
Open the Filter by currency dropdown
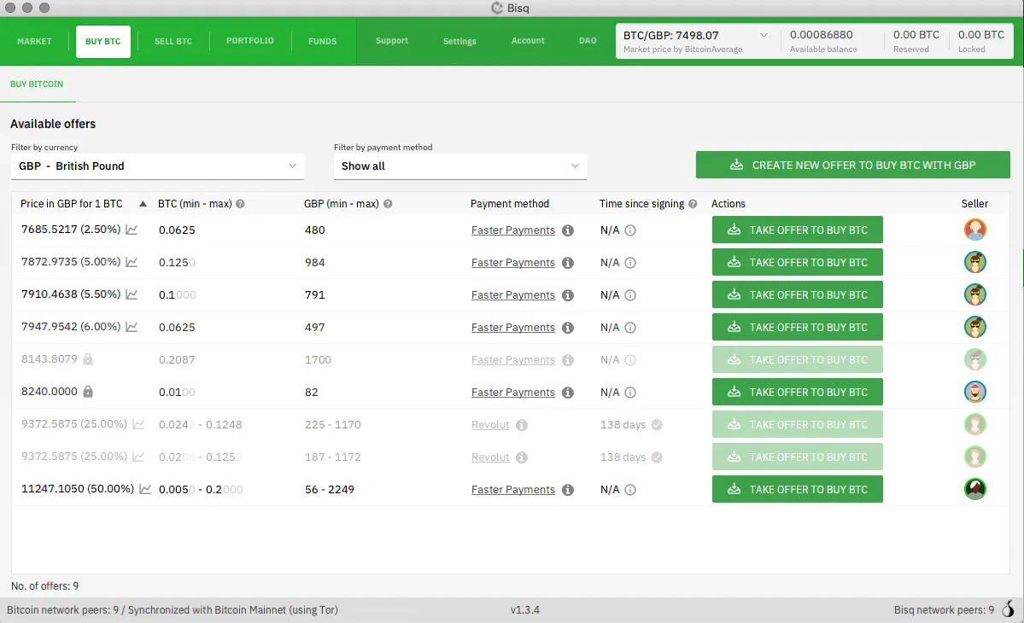click(157, 166)
